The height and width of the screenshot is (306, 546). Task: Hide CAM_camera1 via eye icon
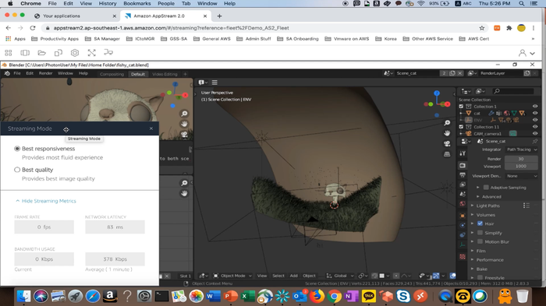[x=535, y=133]
